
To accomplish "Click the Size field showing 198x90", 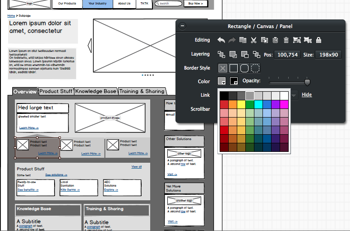I will [x=328, y=55].
